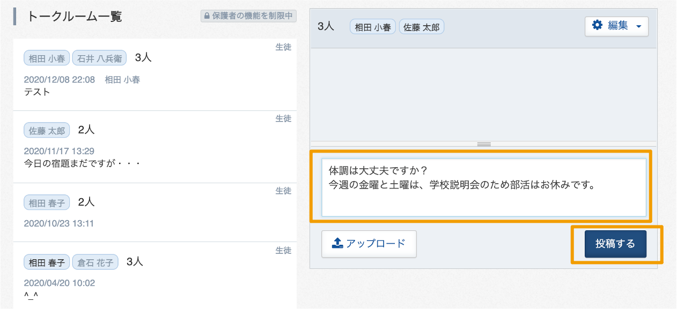Click the resize handle above the message box
This screenshot has height=309, width=677.
(x=484, y=144)
